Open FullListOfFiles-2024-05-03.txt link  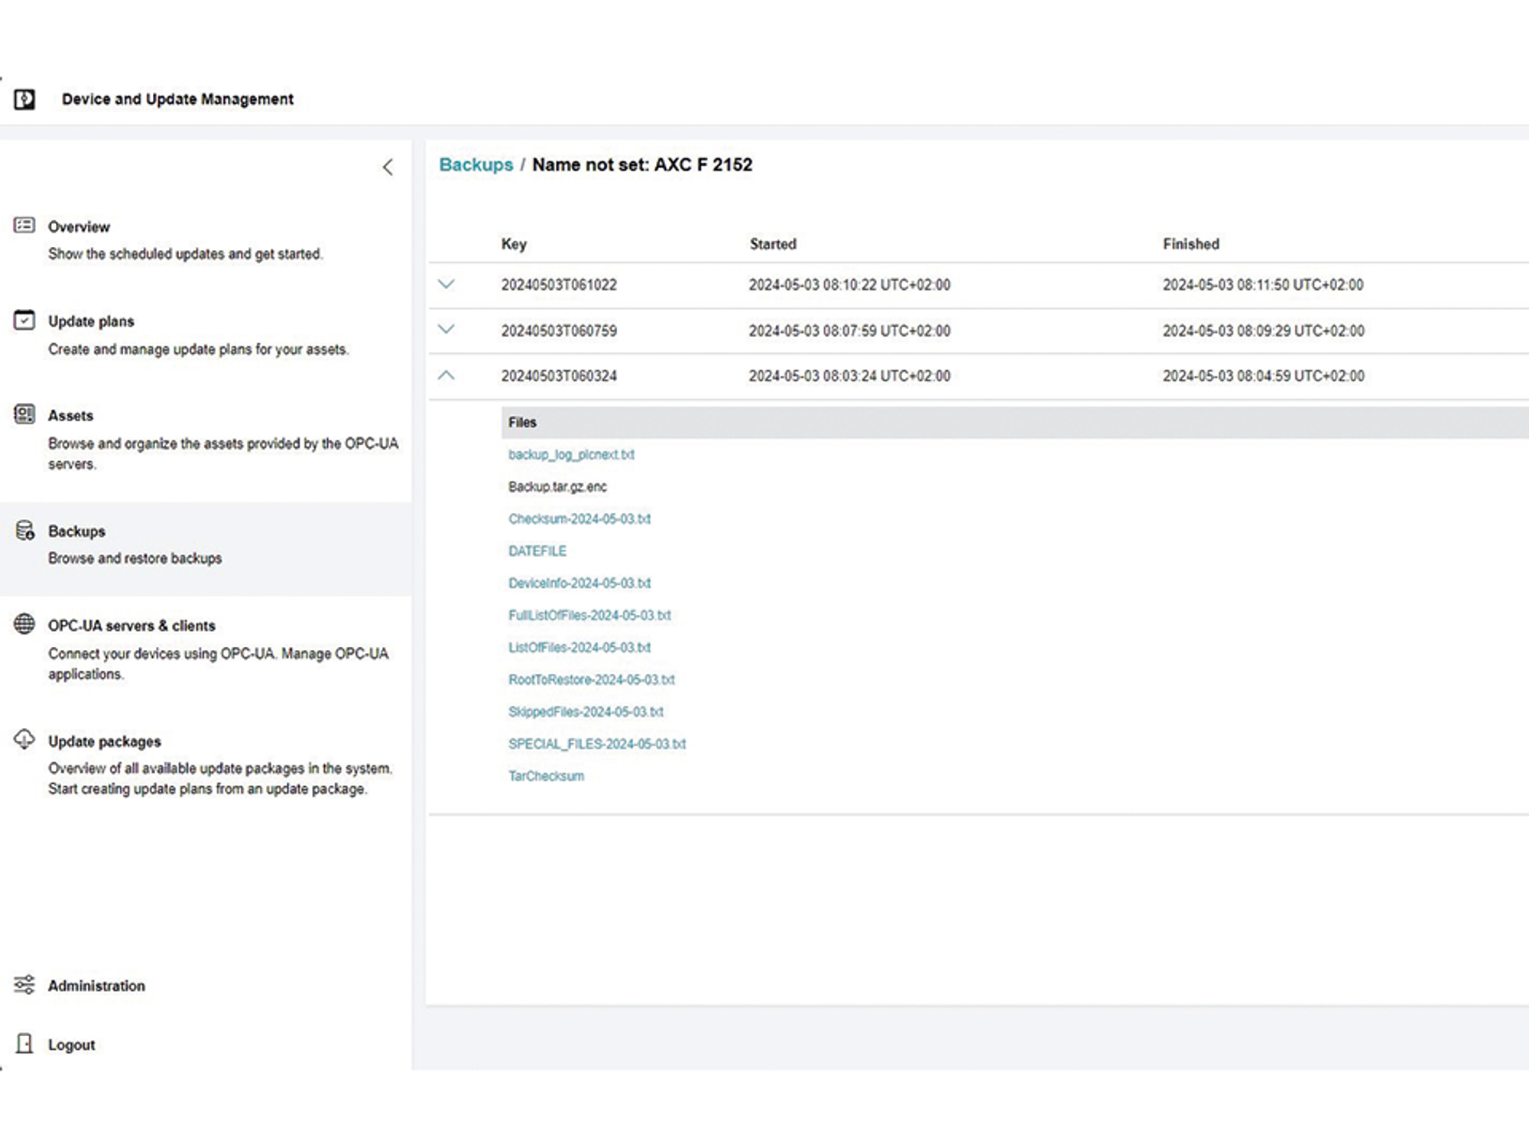(589, 615)
